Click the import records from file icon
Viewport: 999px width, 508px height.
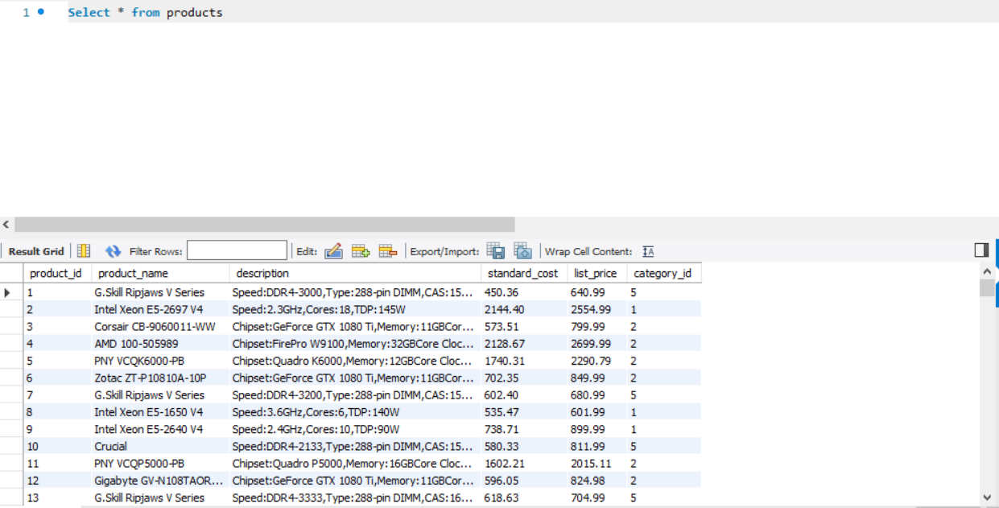(x=523, y=251)
